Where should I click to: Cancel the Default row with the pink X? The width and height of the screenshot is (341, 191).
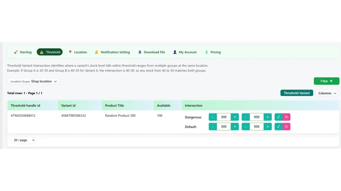286,126
